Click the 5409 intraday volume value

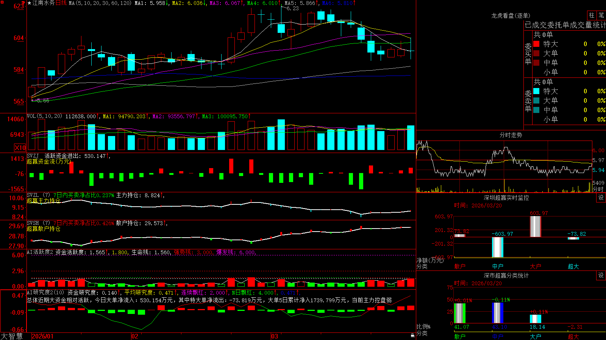coord(598,183)
